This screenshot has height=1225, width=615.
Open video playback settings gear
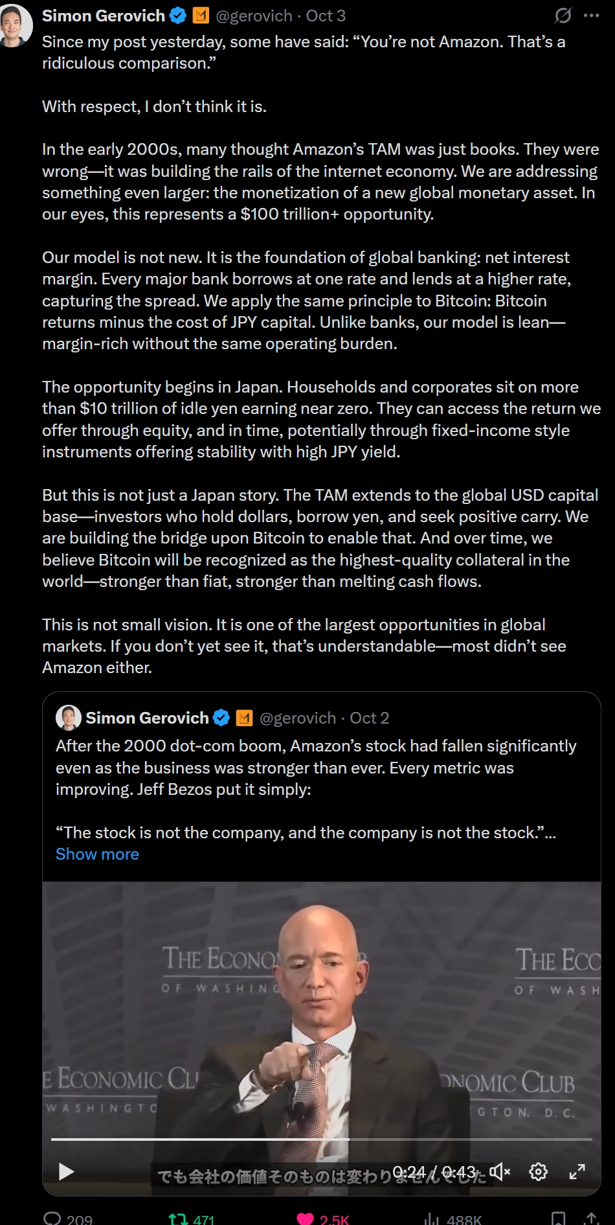538,1171
